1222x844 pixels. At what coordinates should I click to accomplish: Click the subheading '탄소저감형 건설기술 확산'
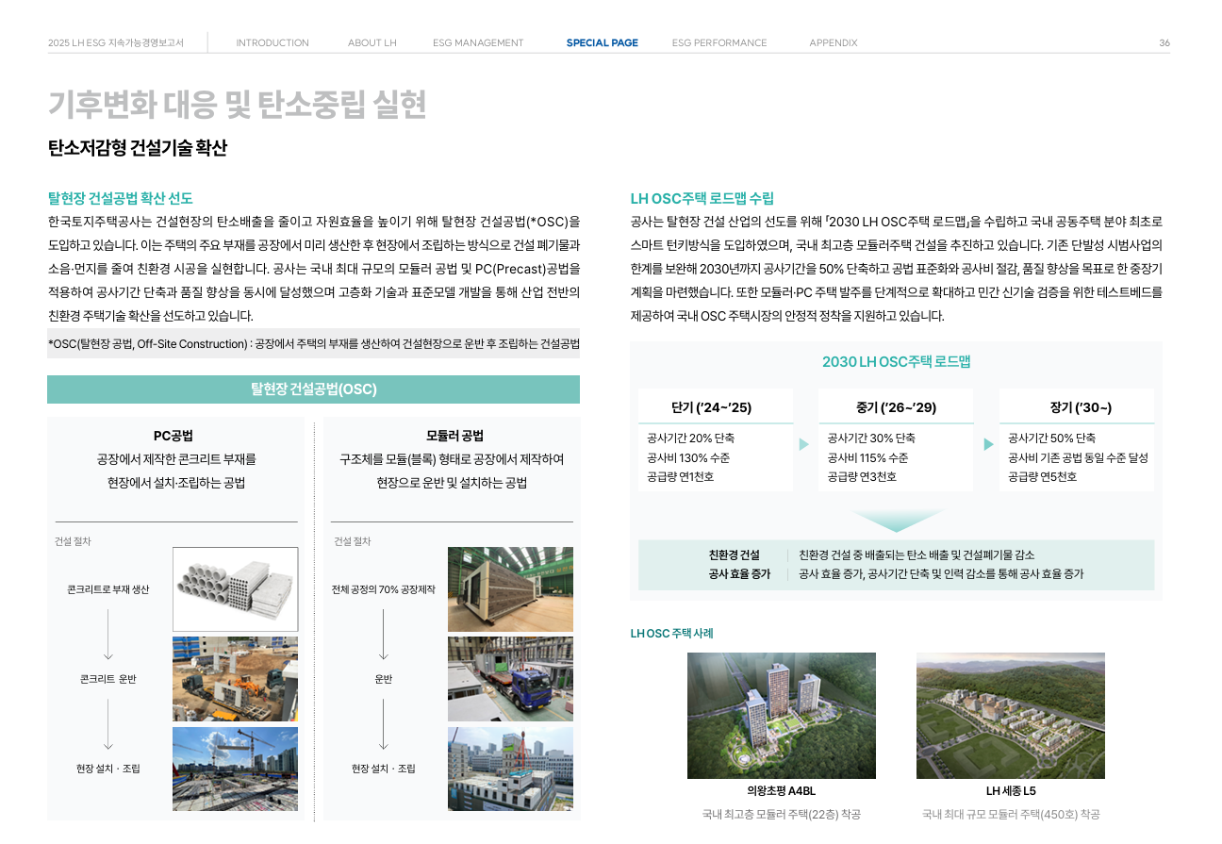[x=138, y=148]
